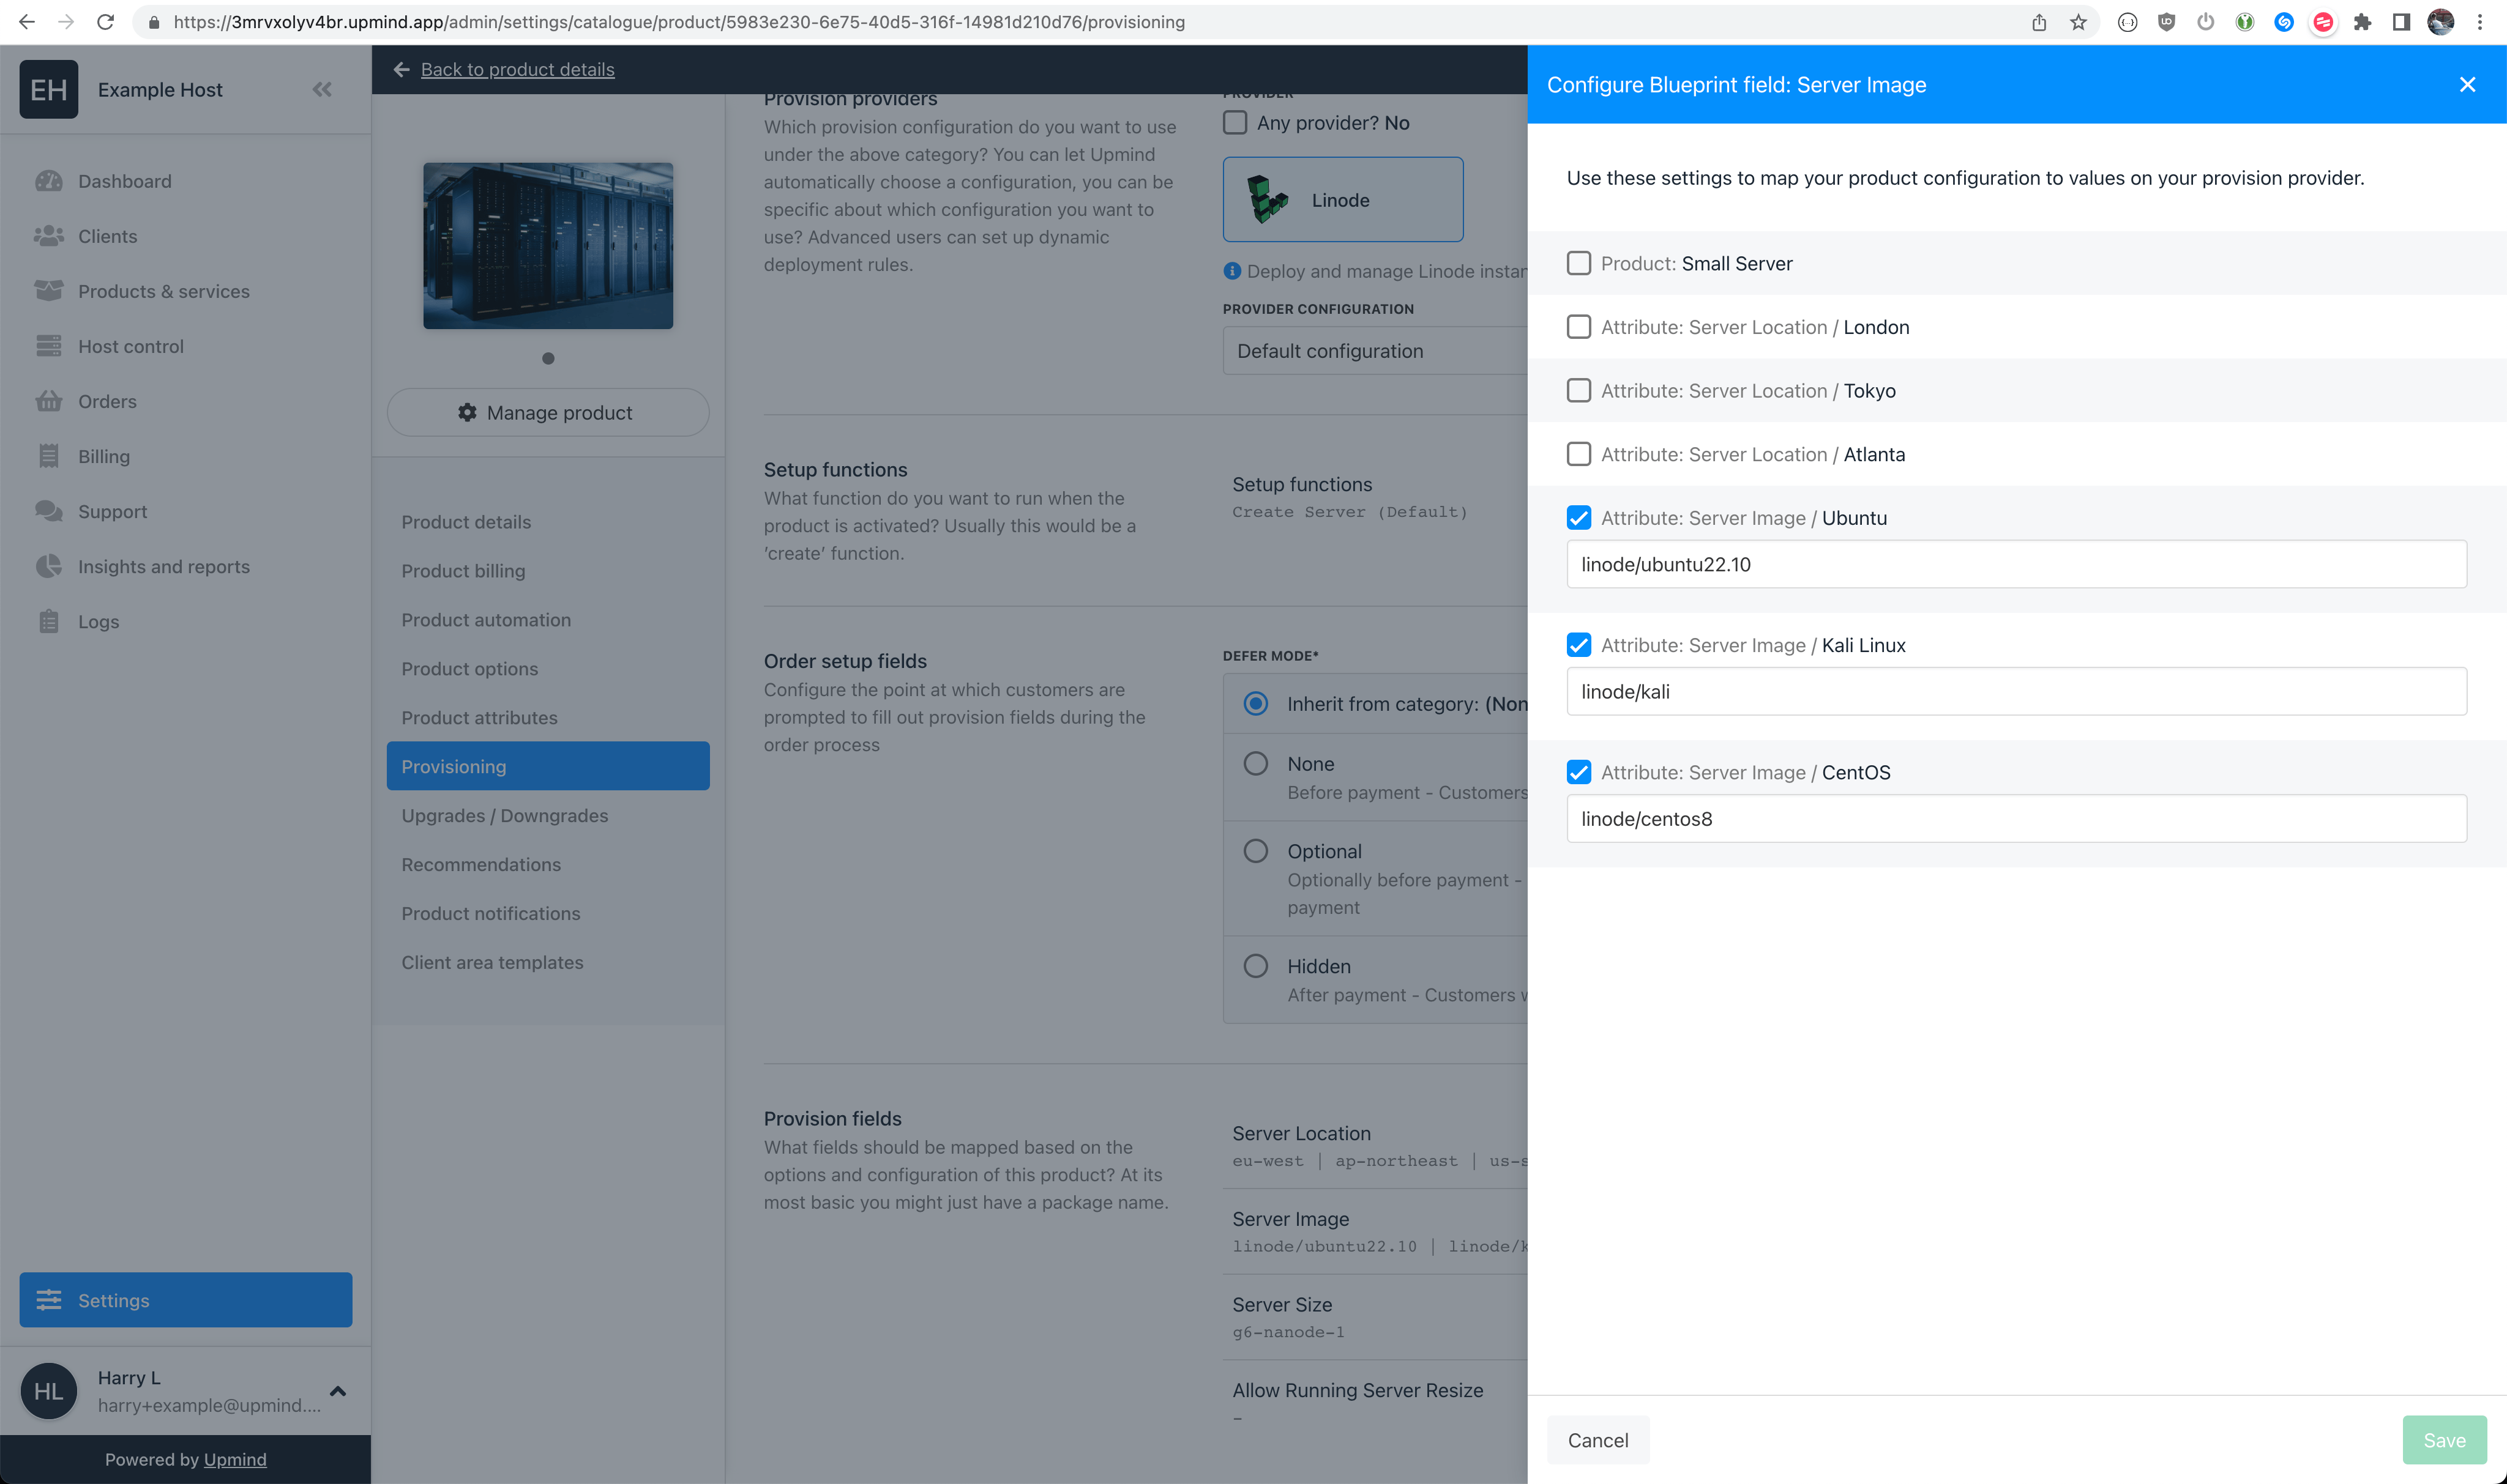Click the Cancel button
The height and width of the screenshot is (1484, 2507).
pyautogui.click(x=1597, y=1440)
